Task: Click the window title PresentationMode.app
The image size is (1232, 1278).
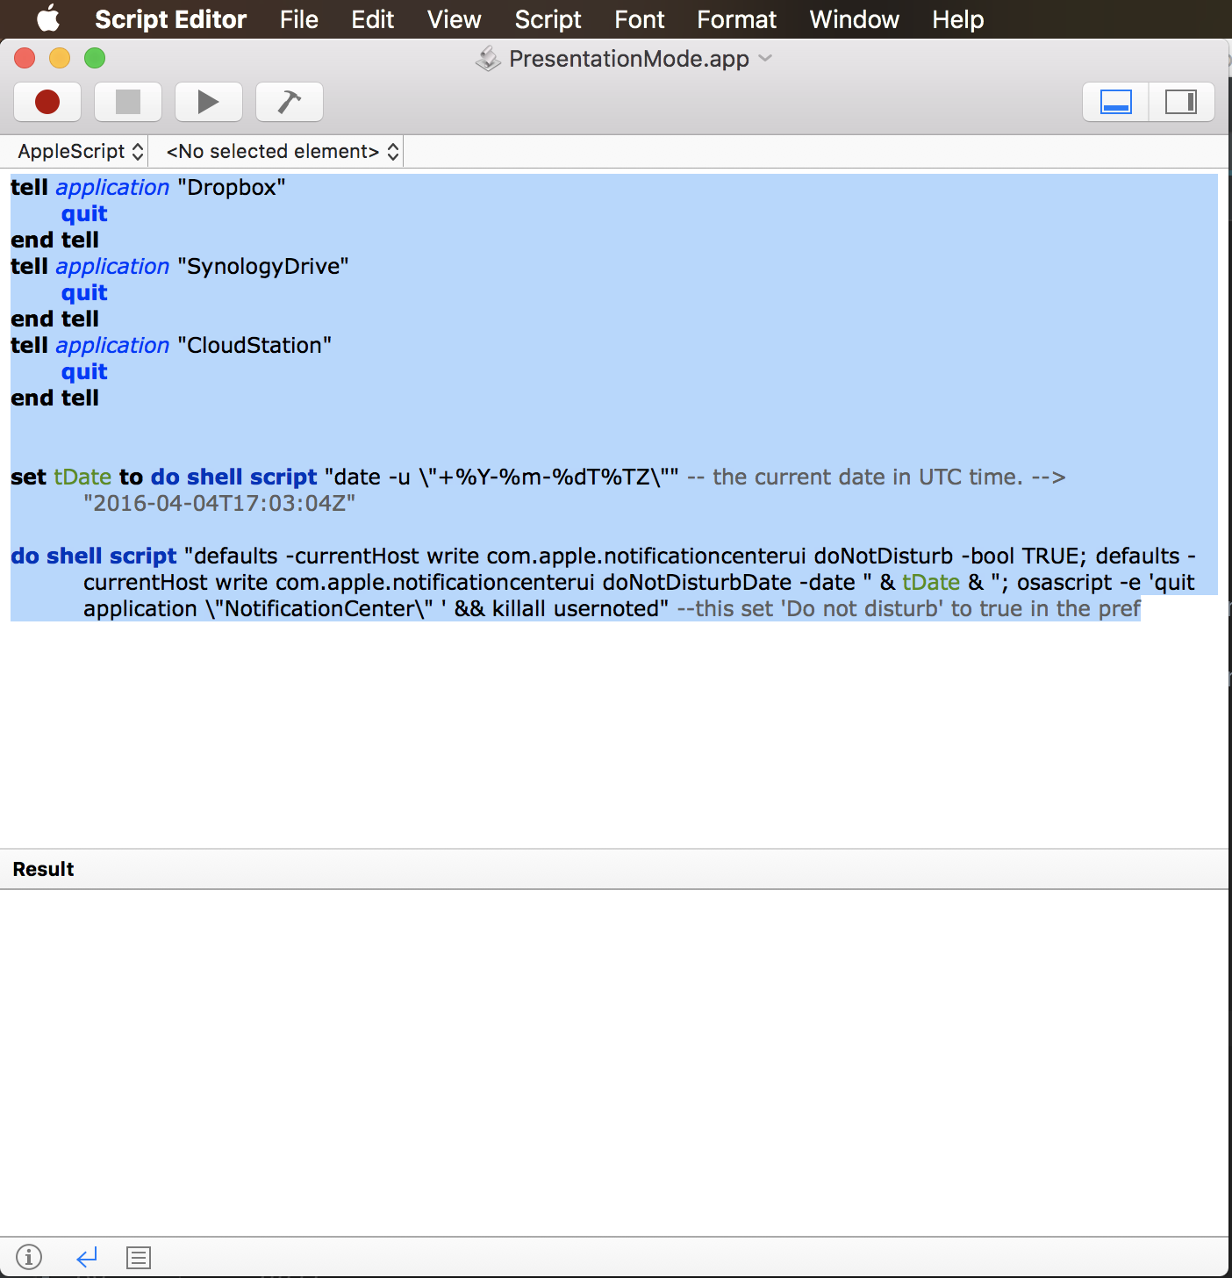Action: point(629,58)
